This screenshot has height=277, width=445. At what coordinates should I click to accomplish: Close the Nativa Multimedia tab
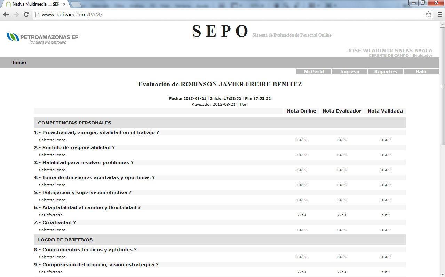tap(64, 4)
